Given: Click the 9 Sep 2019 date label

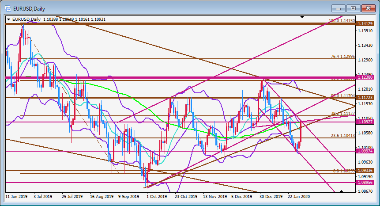Looking at the screenshot, I should pyautogui.click(x=129, y=197).
